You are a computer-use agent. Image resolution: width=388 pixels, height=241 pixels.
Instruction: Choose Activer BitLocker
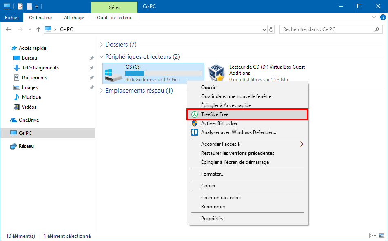click(x=247, y=123)
